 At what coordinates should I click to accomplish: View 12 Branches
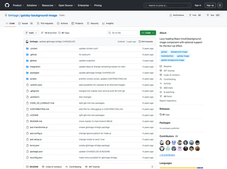(49, 33)
